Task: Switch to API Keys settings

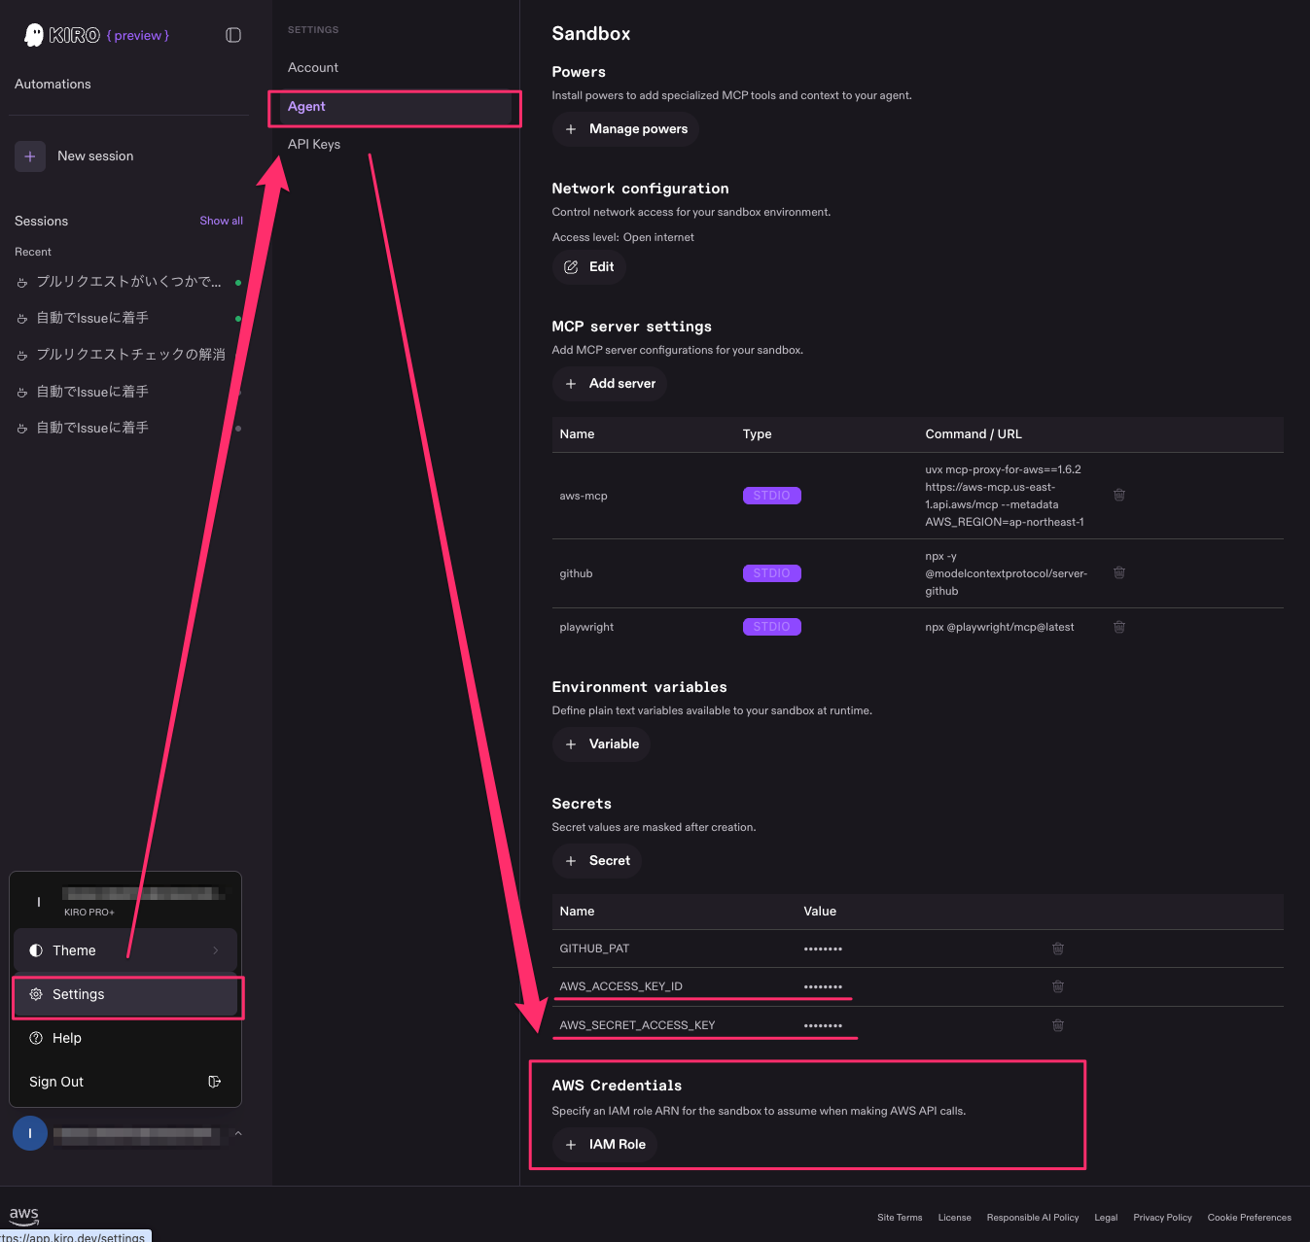Action: 314,144
